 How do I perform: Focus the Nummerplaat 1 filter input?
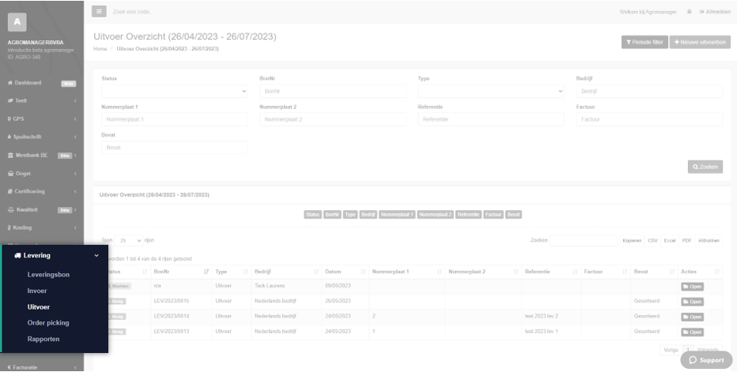click(175, 119)
